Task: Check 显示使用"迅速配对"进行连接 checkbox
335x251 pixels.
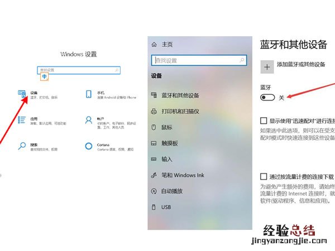Action: tap(264, 120)
